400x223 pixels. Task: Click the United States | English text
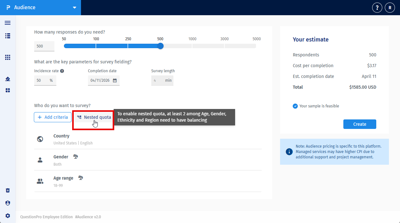point(73,143)
